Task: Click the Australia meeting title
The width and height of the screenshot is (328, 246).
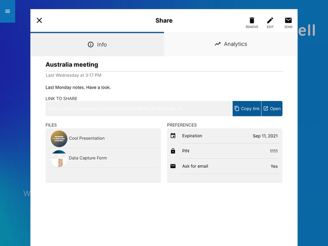Action: (x=72, y=65)
